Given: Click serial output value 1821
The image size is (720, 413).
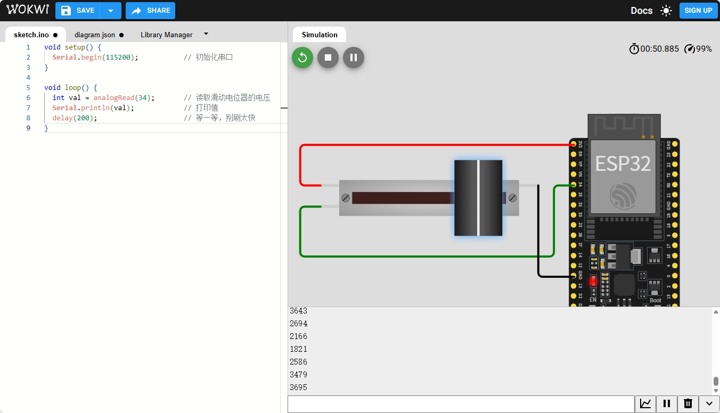Looking at the screenshot, I should click(298, 349).
